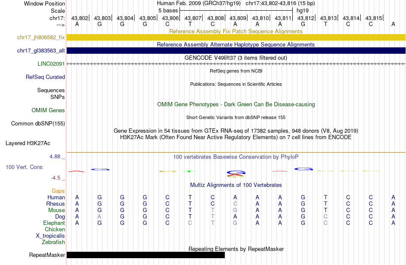Click the dark blue alternate haplotype bar
This screenshot has height=265, width=406.
[x=236, y=51]
